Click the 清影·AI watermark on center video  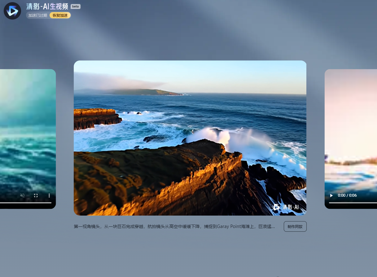pos(286,207)
